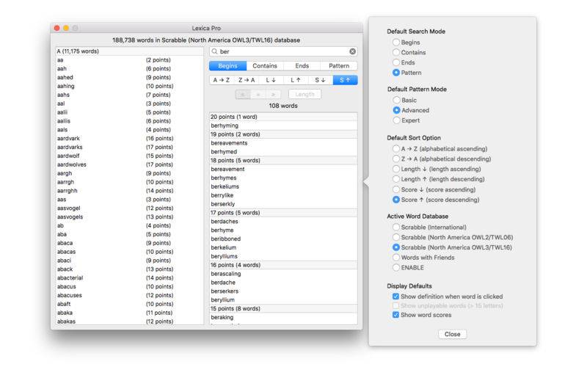Viewport: 587px width, 367px height.
Task: Switch to the Contains search tab
Action: point(265,65)
